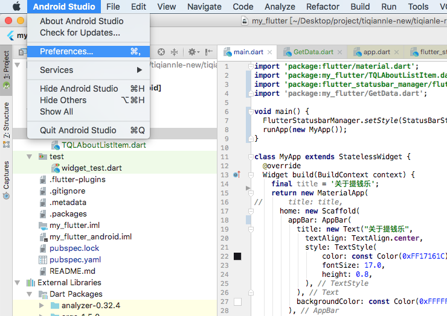Collapse the test folder
Image resolution: width=447 pixels, height=316 pixels.
[29, 157]
